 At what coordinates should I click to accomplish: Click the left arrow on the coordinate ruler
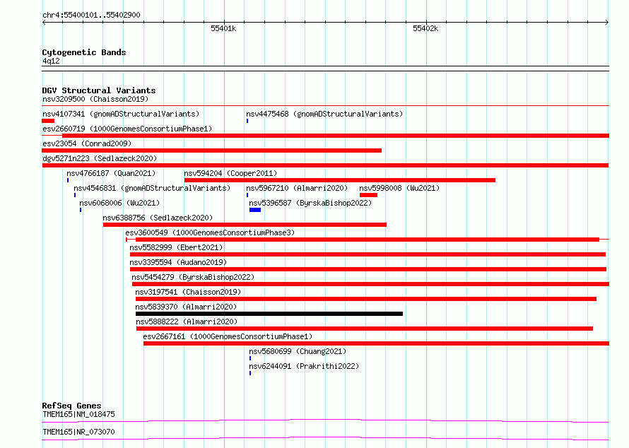[44, 22]
